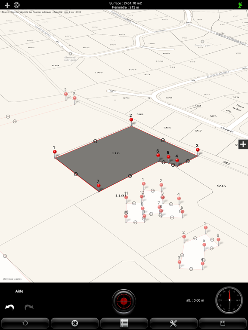248x330 pixels.
Task: Select the center-on-target toolbar button
Action: [74, 323]
